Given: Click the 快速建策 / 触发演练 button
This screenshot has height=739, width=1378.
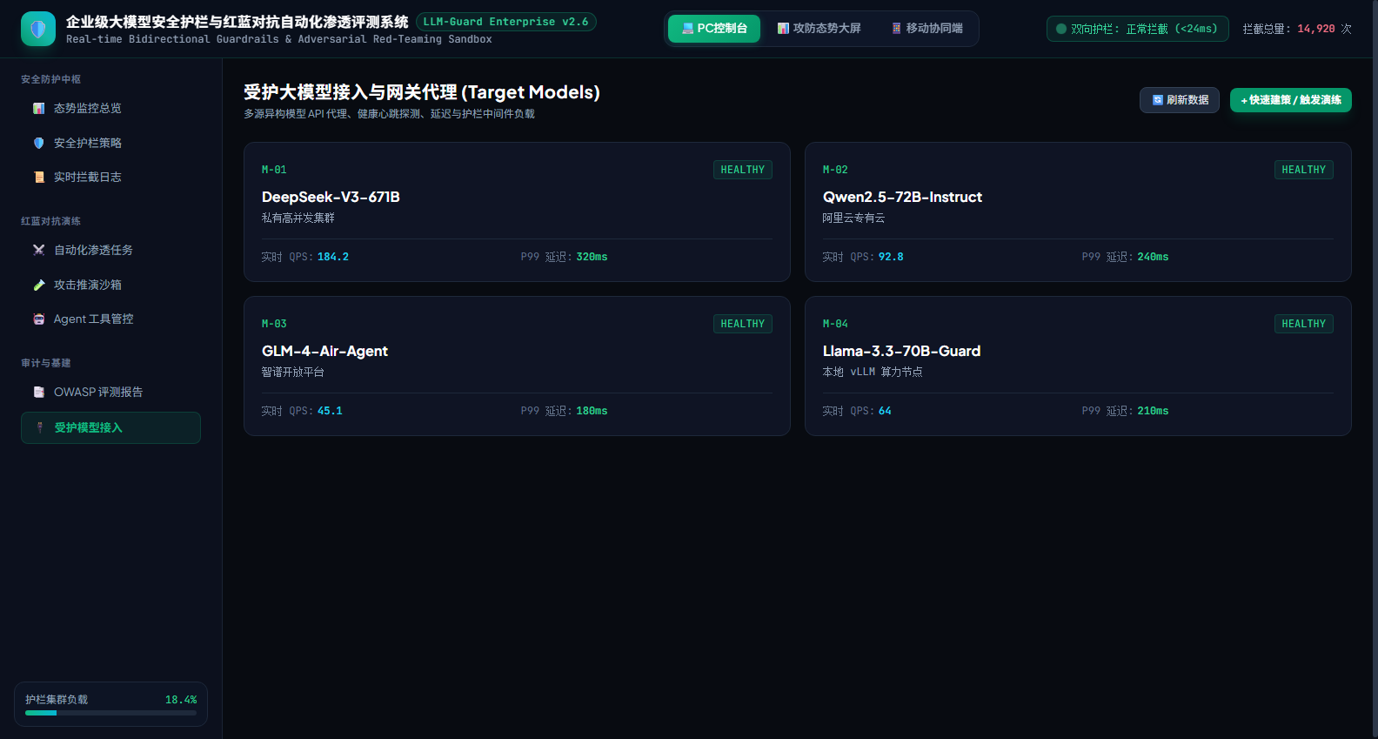Looking at the screenshot, I should (1291, 100).
